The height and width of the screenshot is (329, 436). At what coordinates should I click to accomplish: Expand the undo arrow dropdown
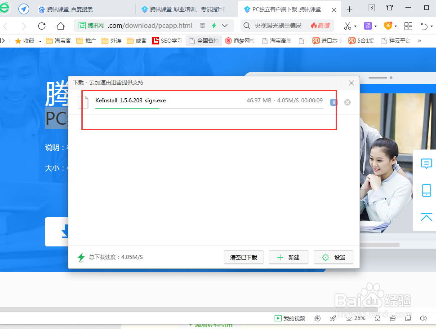[432, 26]
